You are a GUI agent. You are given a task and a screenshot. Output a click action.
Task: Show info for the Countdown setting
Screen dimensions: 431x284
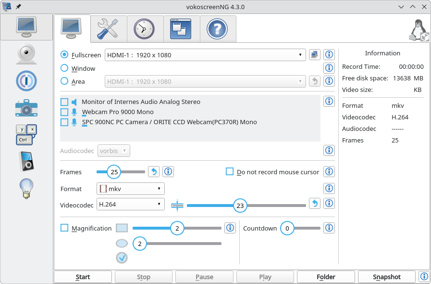point(329,228)
